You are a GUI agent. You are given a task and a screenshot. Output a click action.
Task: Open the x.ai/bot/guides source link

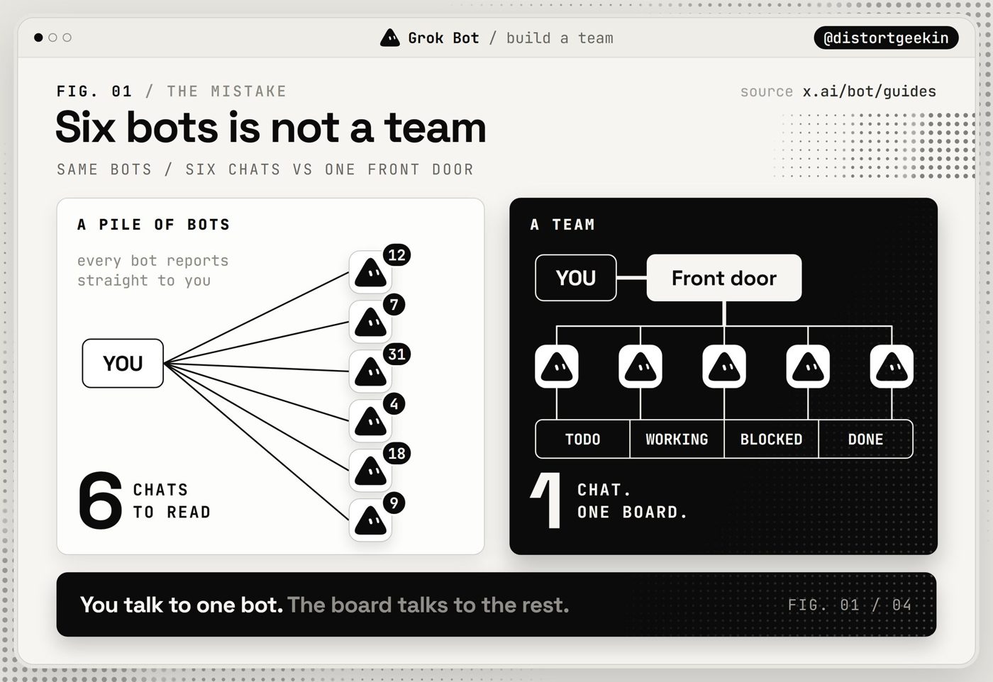click(870, 91)
